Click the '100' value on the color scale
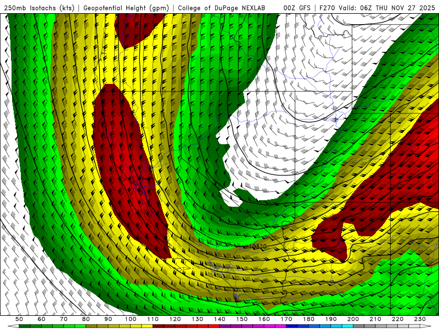The image size is (439, 329). click(x=131, y=319)
